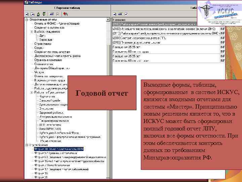
Task: Select highlighted Форма 30 Отчет о деятельности ЛПУ
Action: point(59,149)
